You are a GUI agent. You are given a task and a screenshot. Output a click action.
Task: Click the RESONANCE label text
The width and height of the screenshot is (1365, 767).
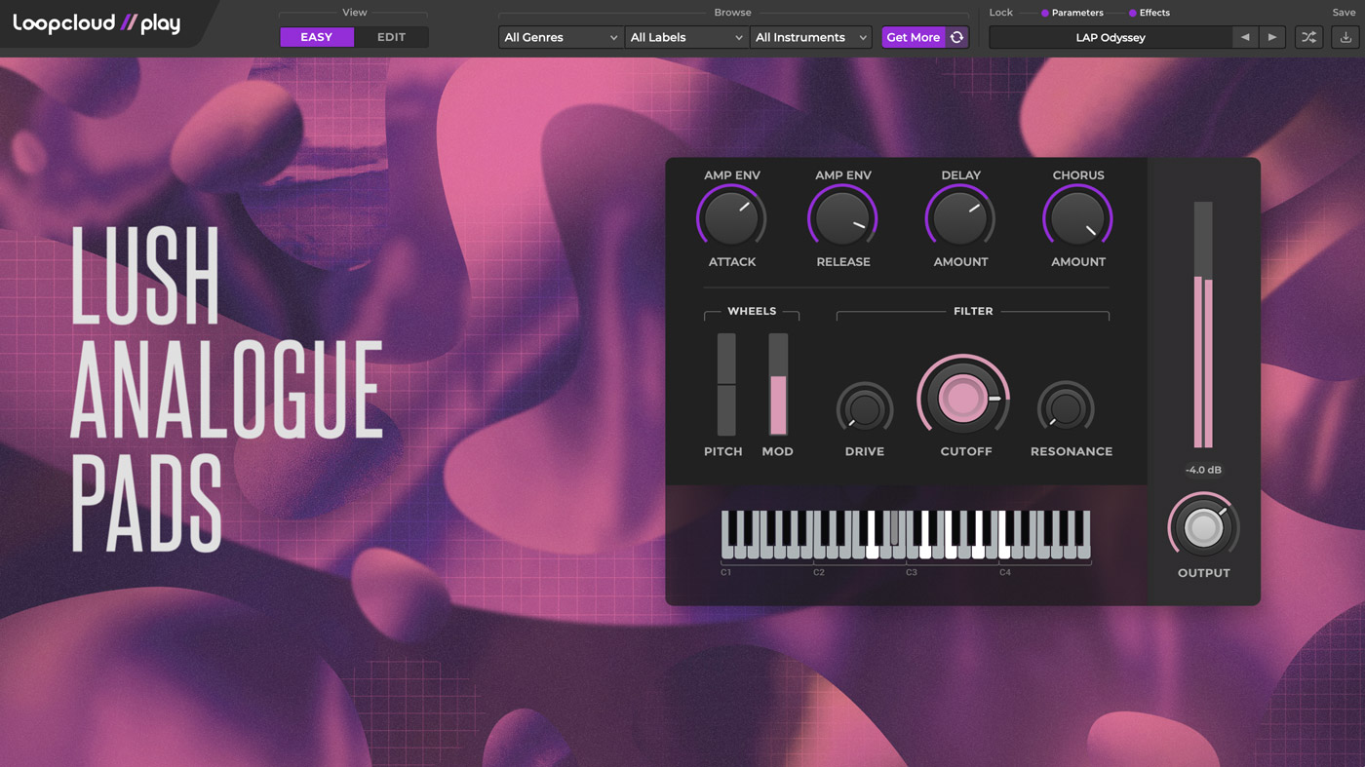pos(1072,452)
